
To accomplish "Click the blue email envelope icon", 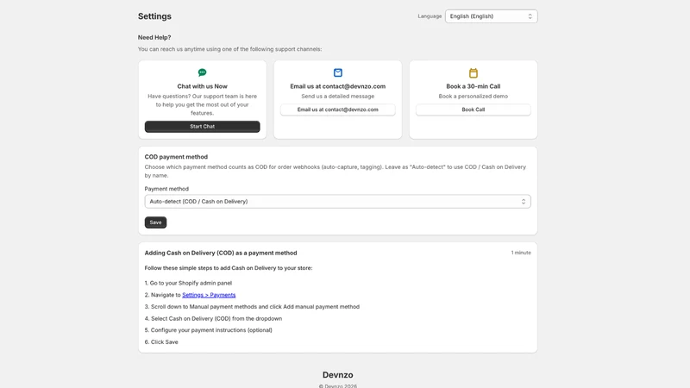I will pyautogui.click(x=337, y=72).
